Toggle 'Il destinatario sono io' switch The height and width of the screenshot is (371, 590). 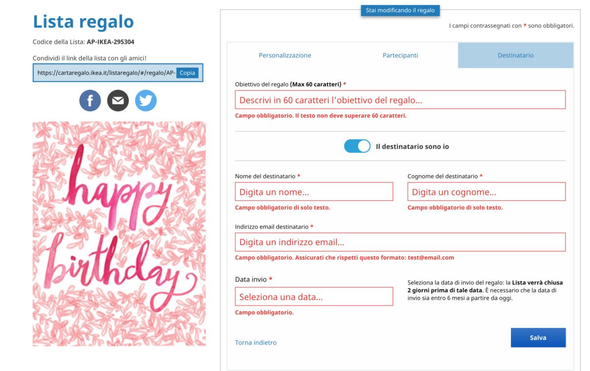point(357,146)
